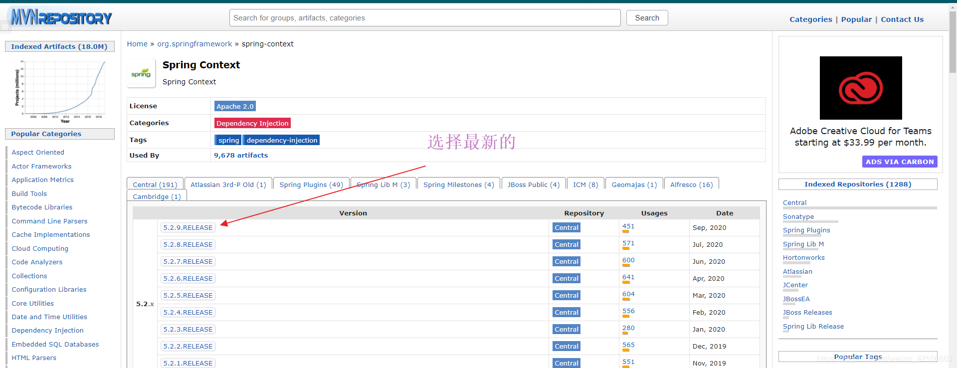Click the ADS VIA CARBON button
The width and height of the screenshot is (957, 368).
click(x=900, y=162)
